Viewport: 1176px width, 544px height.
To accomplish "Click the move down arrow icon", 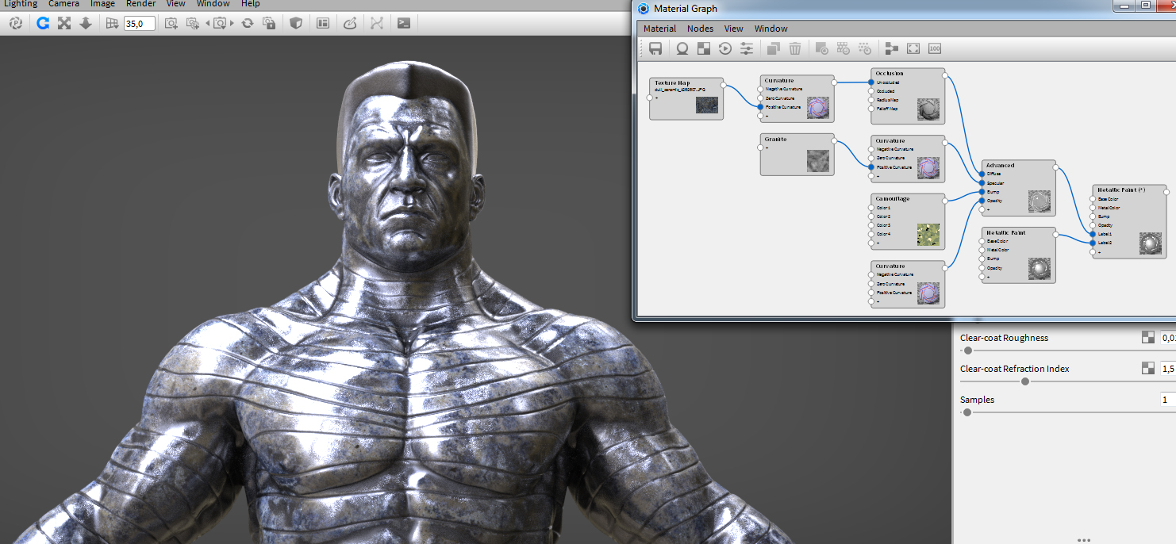I will pyautogui.click(x=86, y=23).
